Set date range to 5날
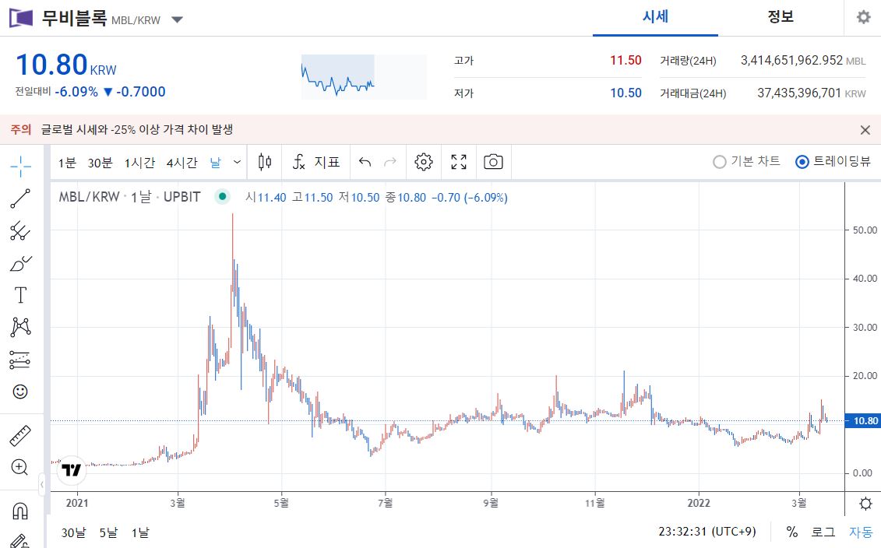 point(109,532)
